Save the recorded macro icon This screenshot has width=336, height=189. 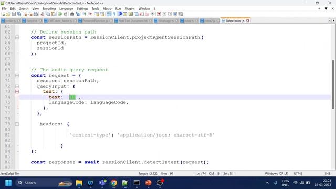(181, 14)
